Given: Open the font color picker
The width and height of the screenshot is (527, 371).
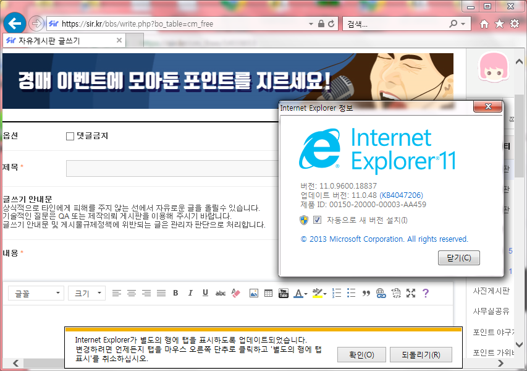Looking at the screenshot, I should point(300,293).
